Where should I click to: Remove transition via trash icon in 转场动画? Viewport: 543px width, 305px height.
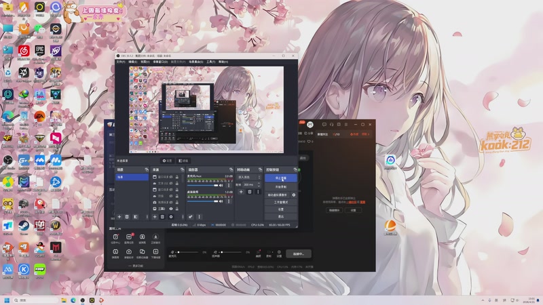pyautogui.click(x=249, y=192)
